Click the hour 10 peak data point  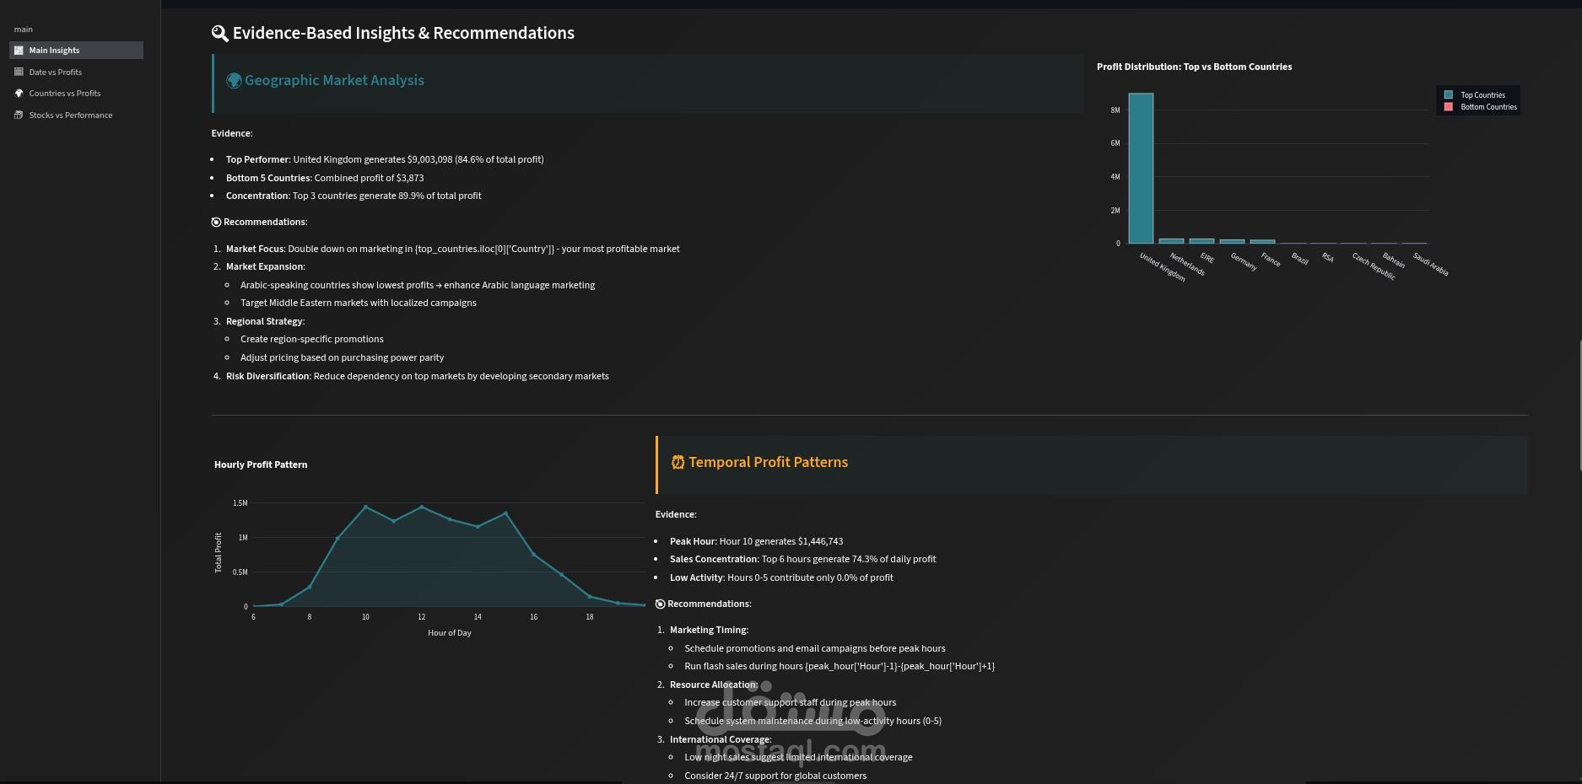pos(365,507)
